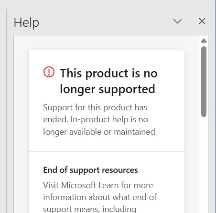Click the divider between card sections

107,151
